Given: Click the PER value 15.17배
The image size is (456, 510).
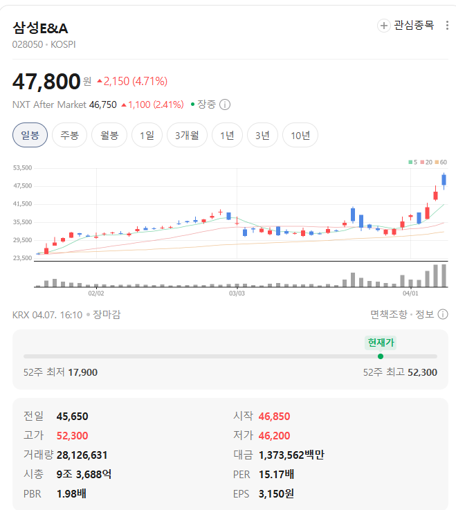Looking at the screenshot, I should (277, 474).
